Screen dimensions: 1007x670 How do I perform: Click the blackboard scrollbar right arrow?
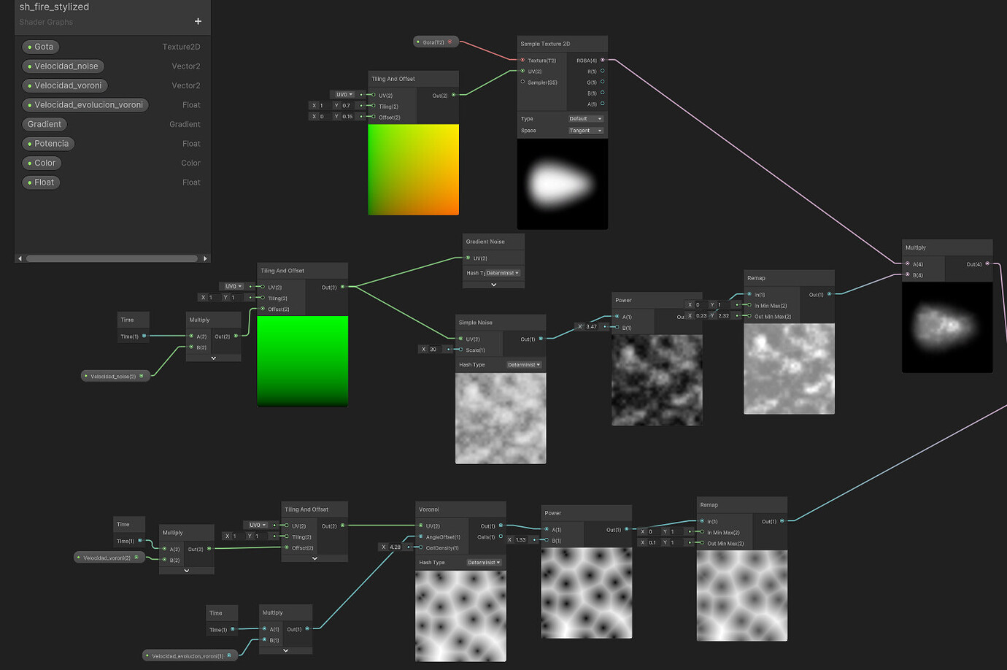tap(205, 258)
